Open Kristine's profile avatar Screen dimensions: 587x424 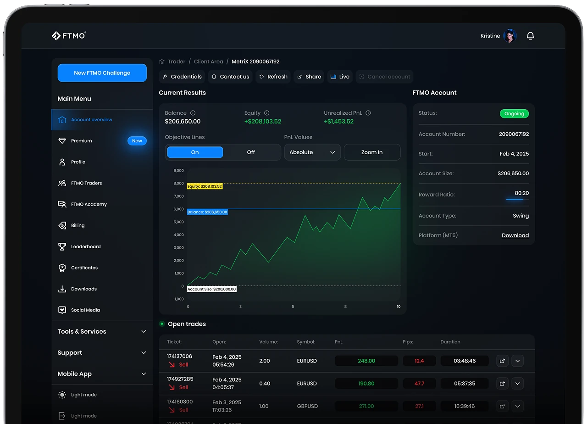click(x=509, y=36)
